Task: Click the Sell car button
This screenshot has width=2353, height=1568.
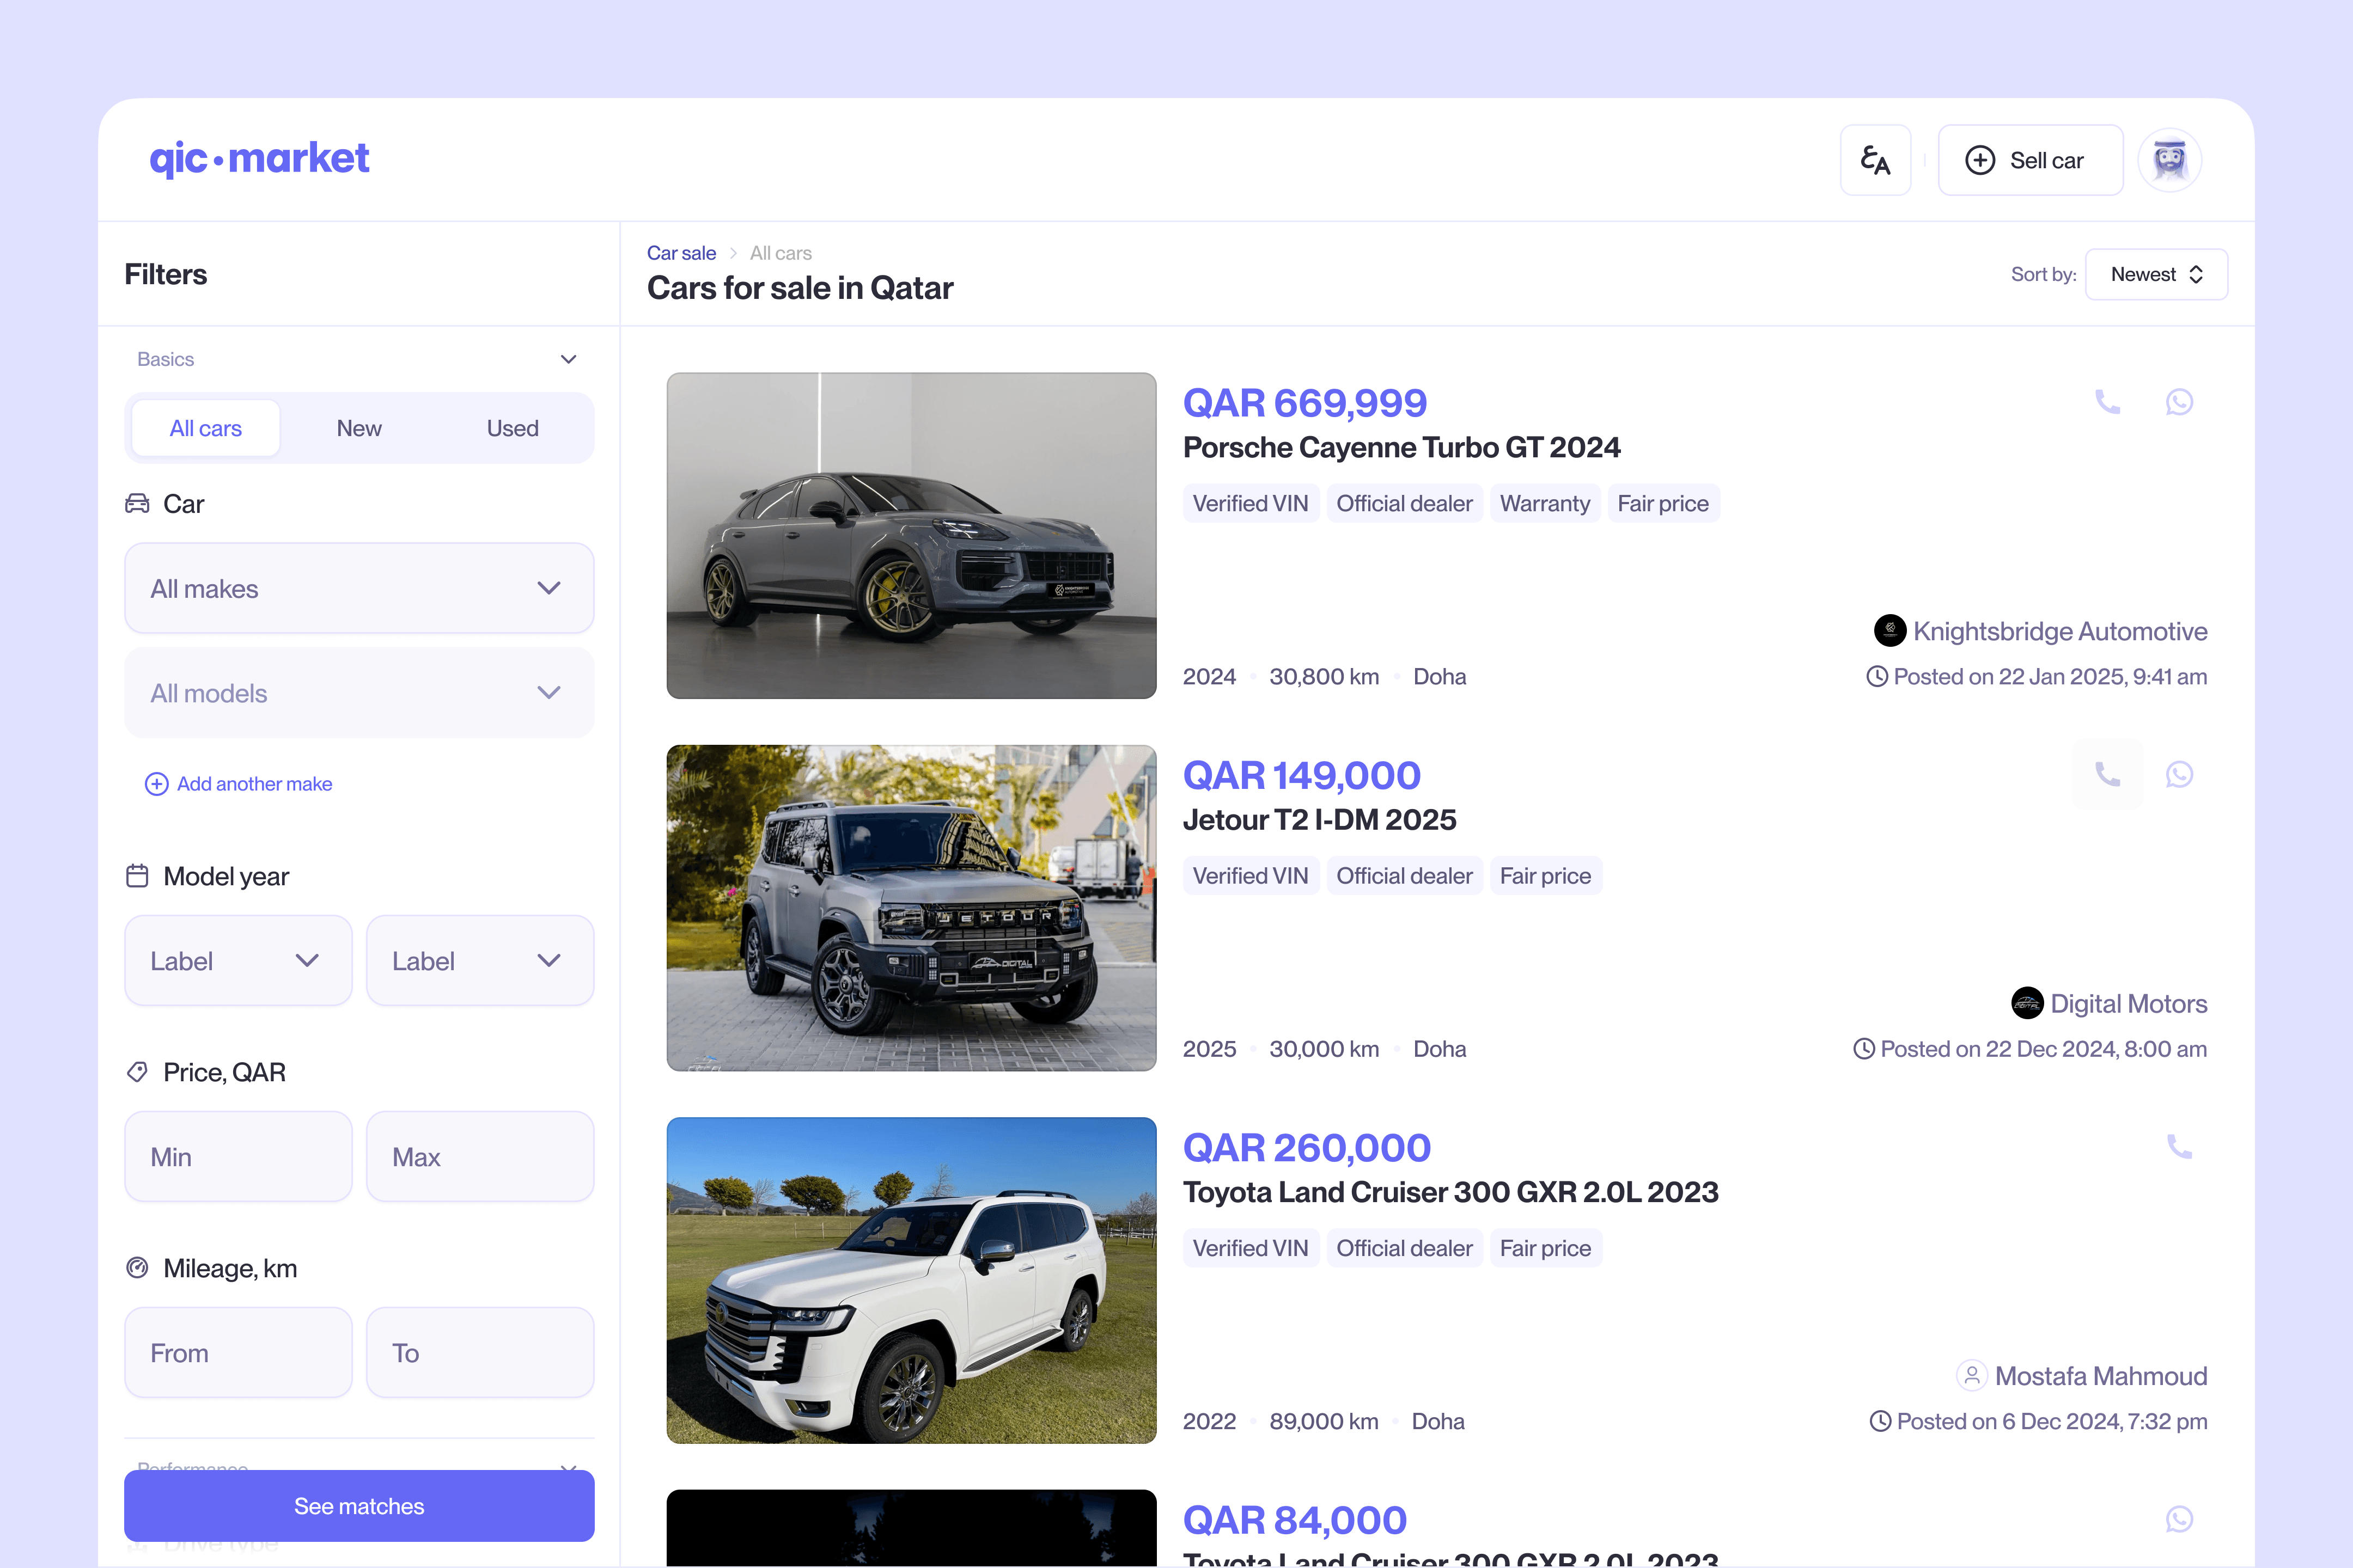Action: (2029, 160)
